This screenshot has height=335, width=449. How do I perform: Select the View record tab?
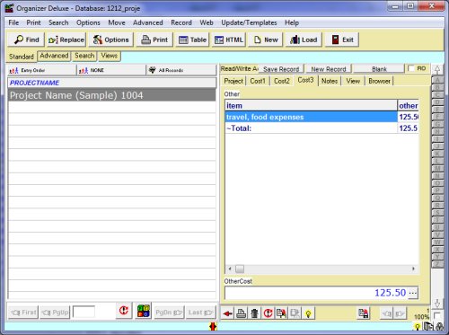[x=353, y=81]
